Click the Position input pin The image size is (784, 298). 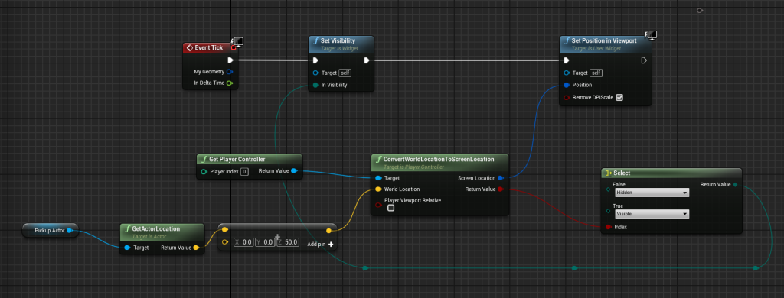(x=567, y=85)
